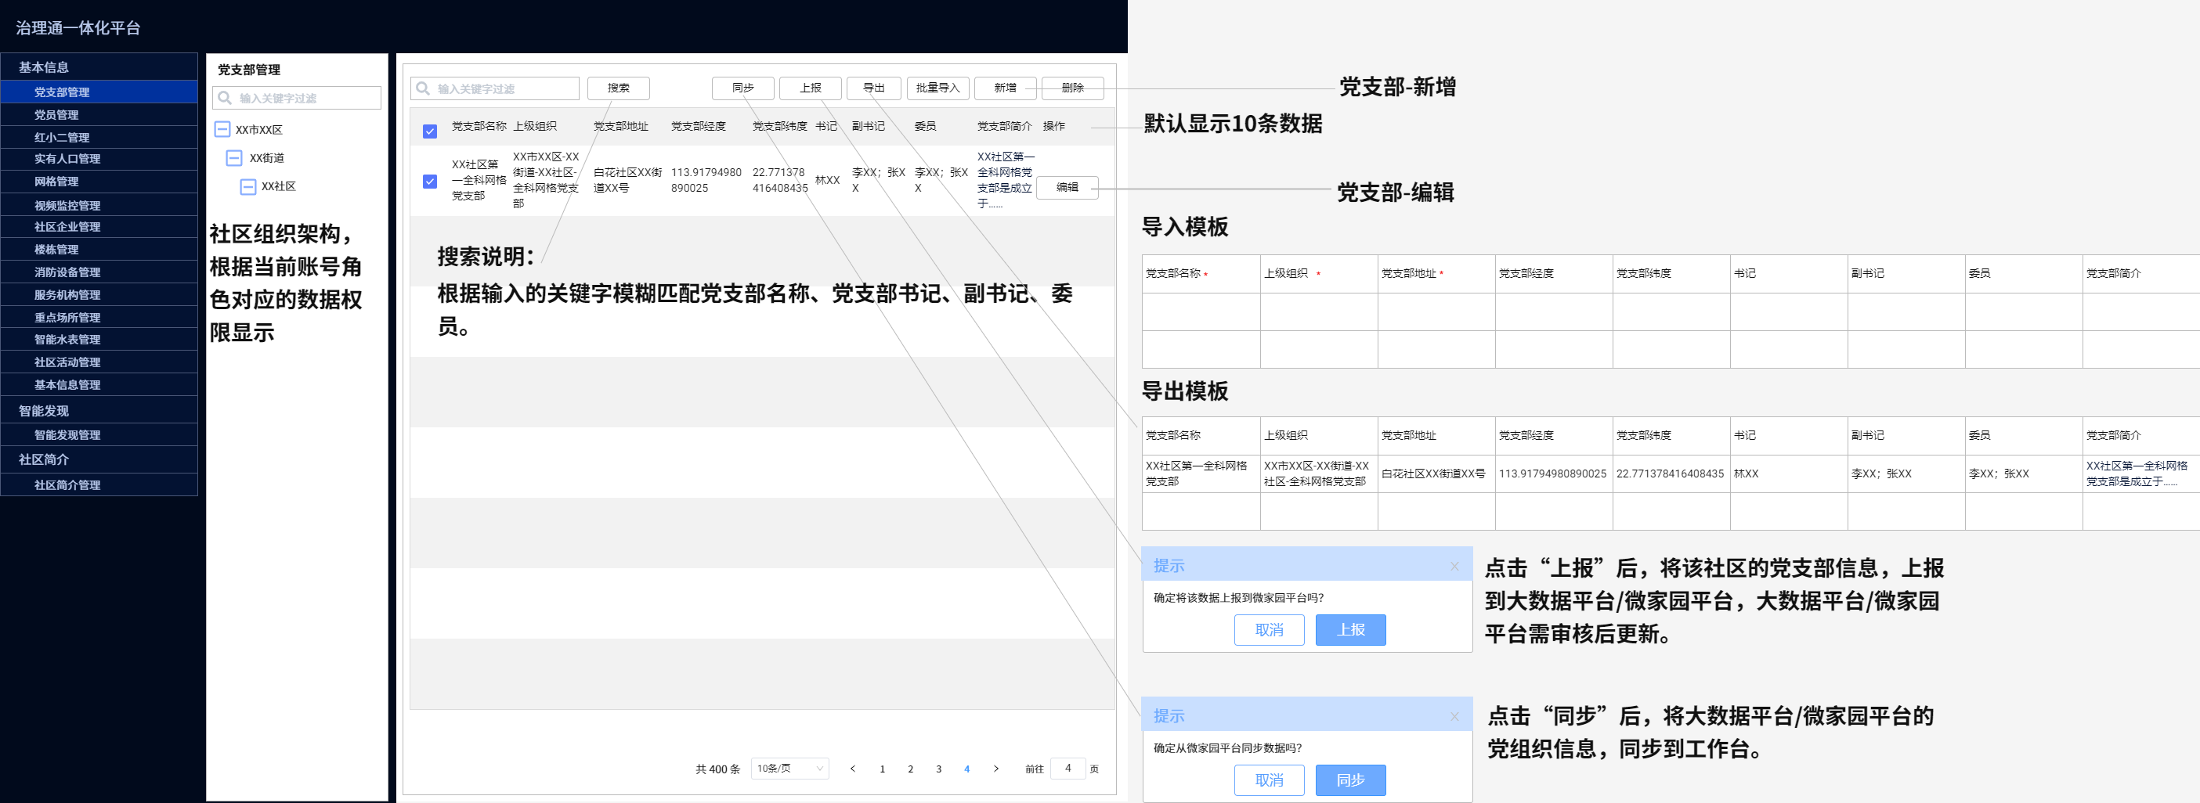Image resolution: width=2200 pixels, height=803 pixels.
Task: Open 网格管理 in the sidebar
Action: click(x=99, y=182)
